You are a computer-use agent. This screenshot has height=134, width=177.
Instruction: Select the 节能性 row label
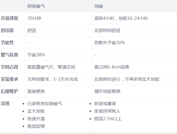click(8, 43)
